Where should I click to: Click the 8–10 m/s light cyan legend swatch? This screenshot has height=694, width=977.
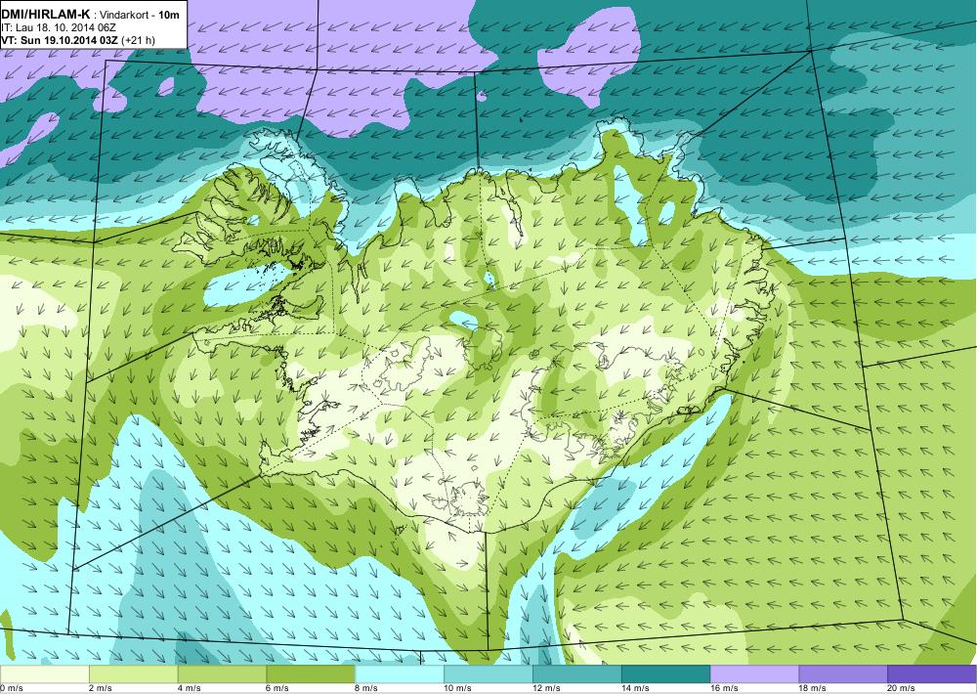point(400,674)
